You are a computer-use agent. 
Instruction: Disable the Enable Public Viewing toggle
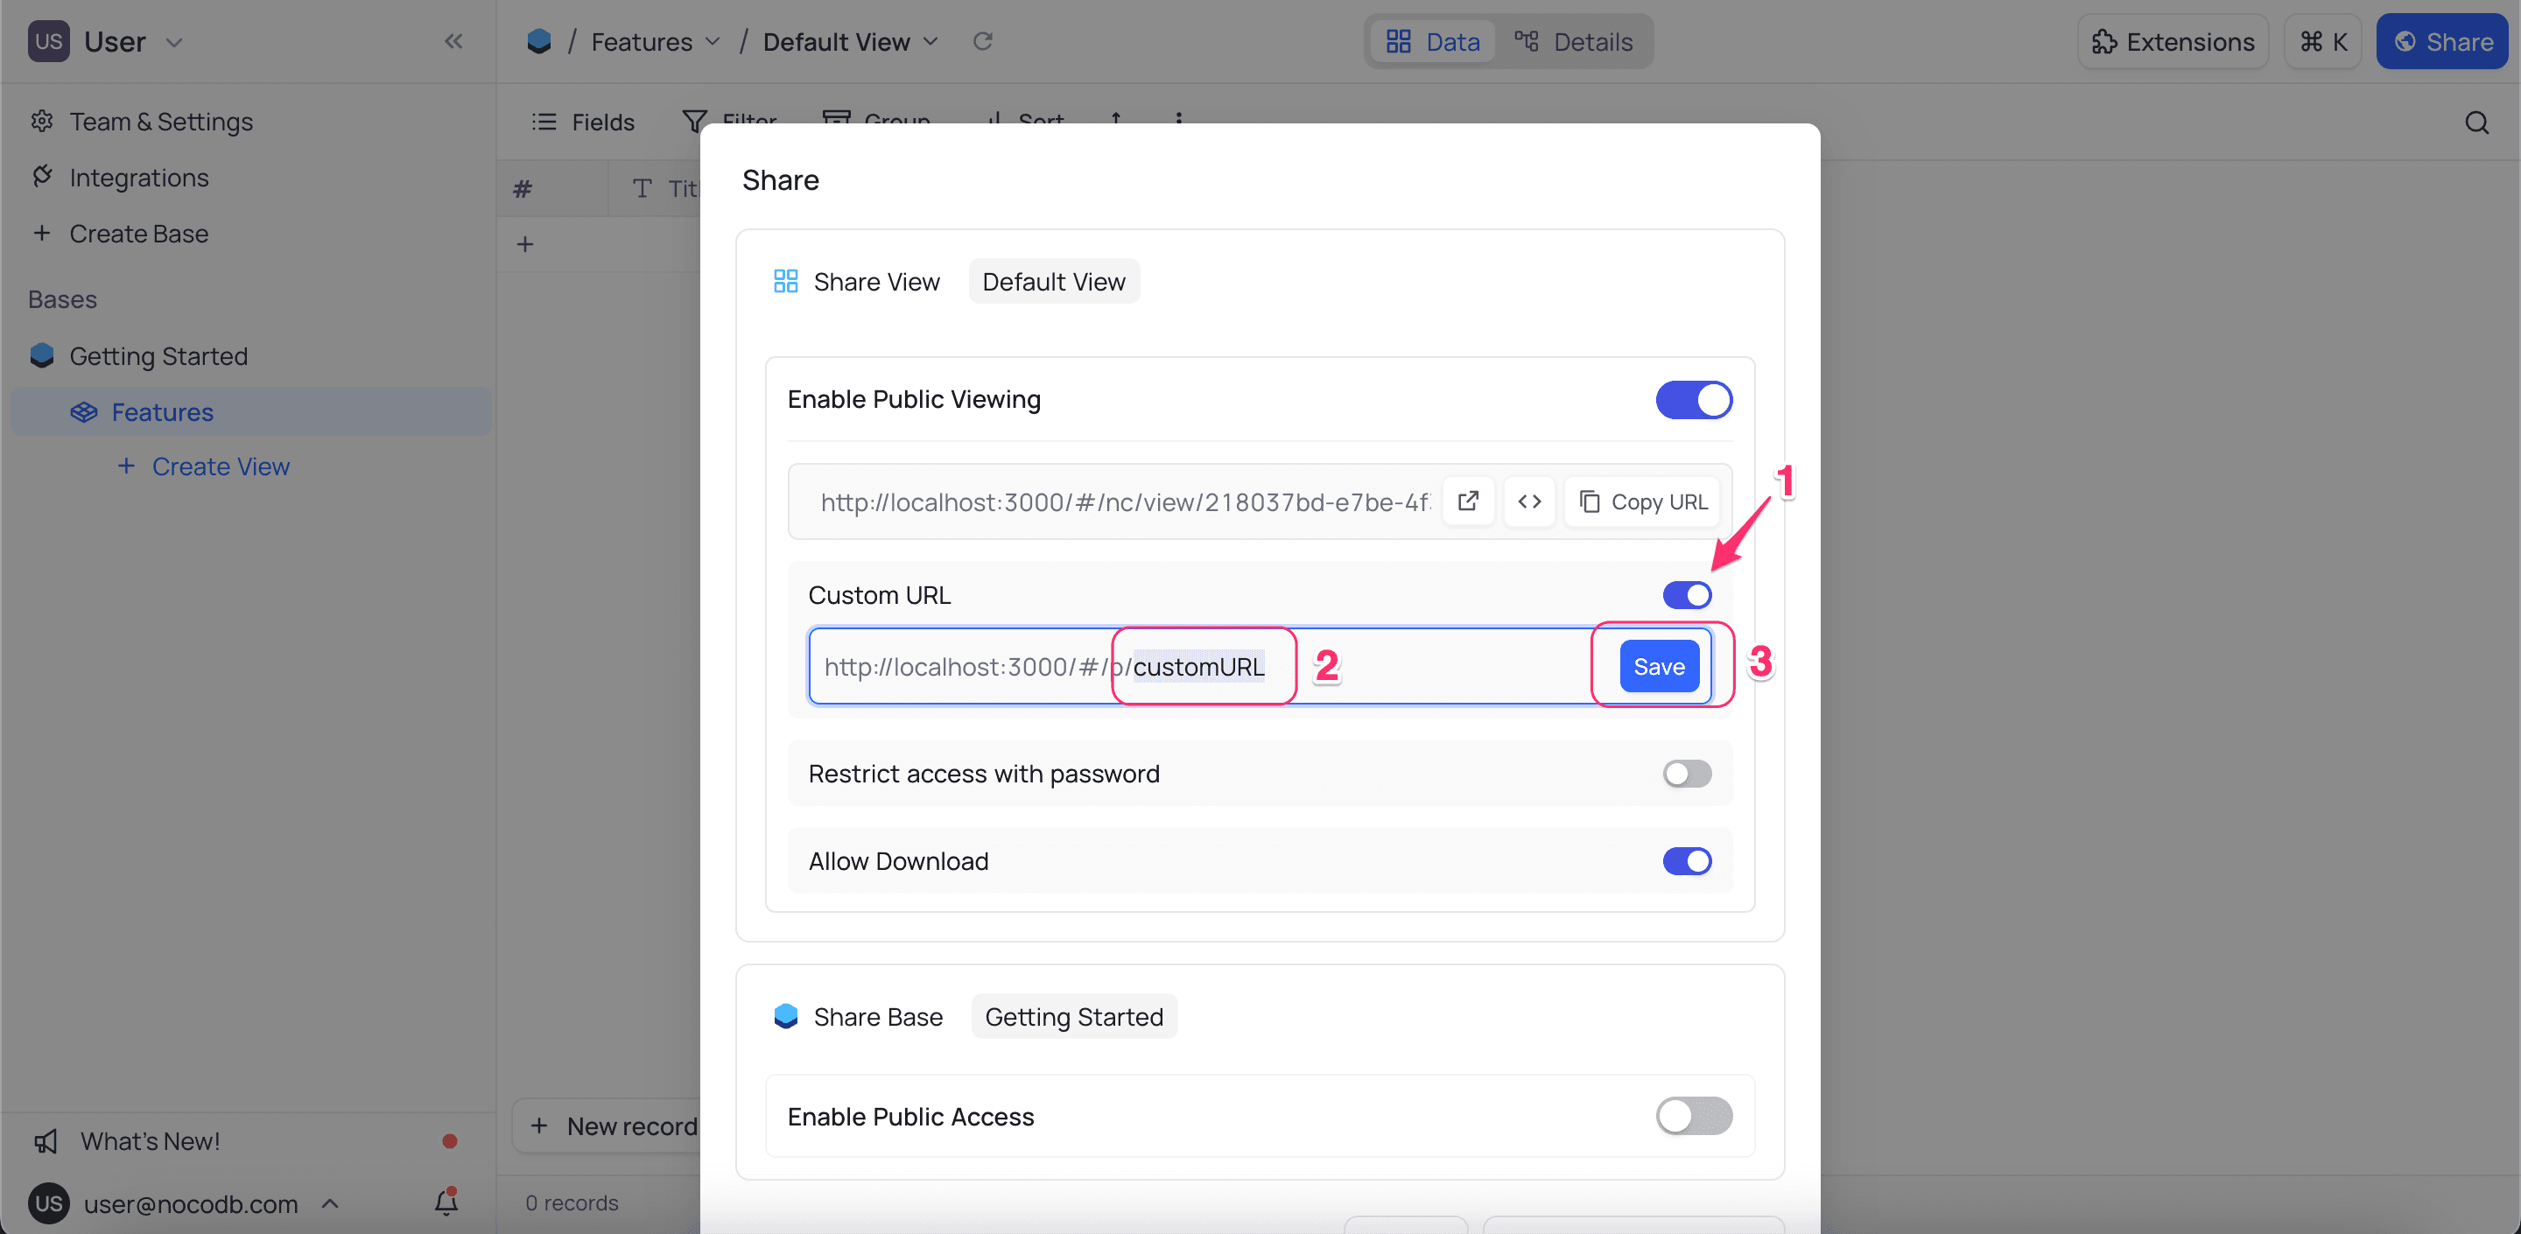coord(1693,399)
